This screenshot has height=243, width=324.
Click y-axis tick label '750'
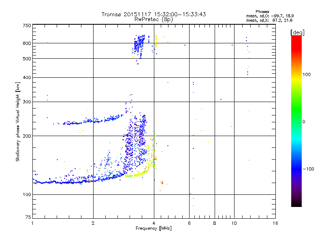[27, 26]
